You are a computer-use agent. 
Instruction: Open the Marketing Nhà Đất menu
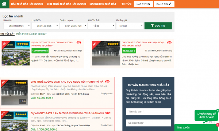coord(103,4)
